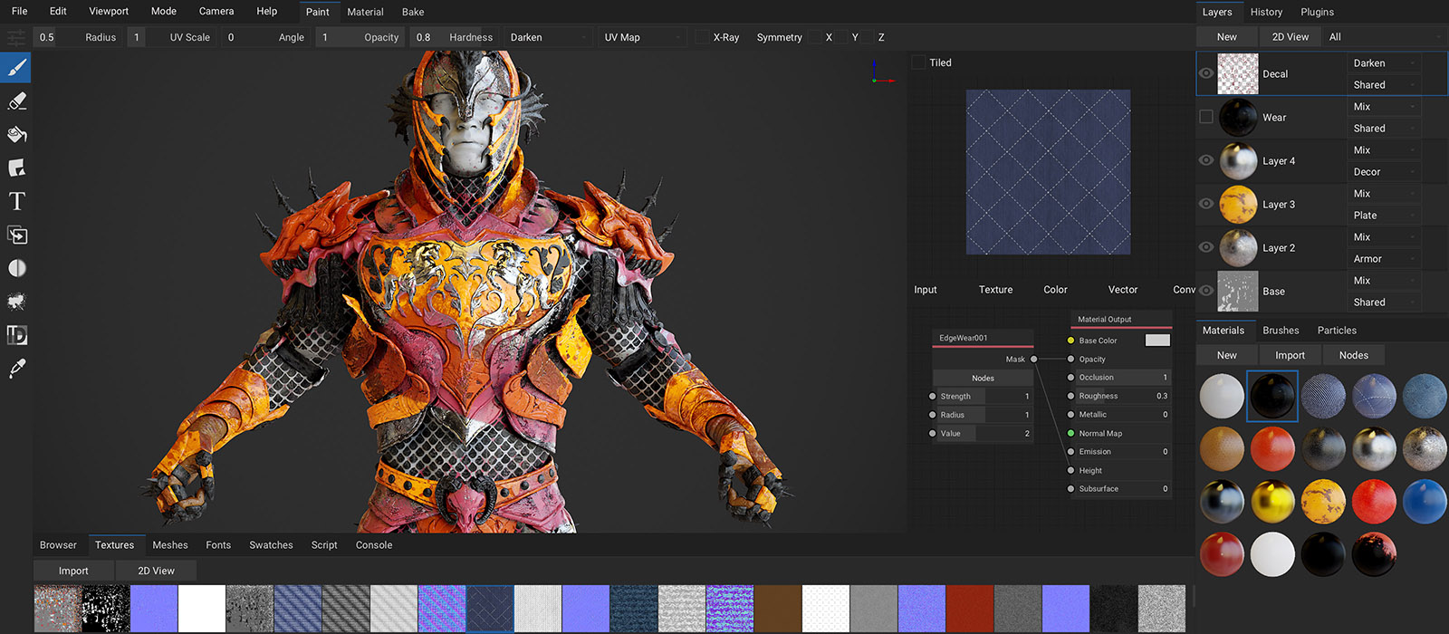
Task: Select the Eraser tool
Action: pyautogui.click(x=16, y=101)
